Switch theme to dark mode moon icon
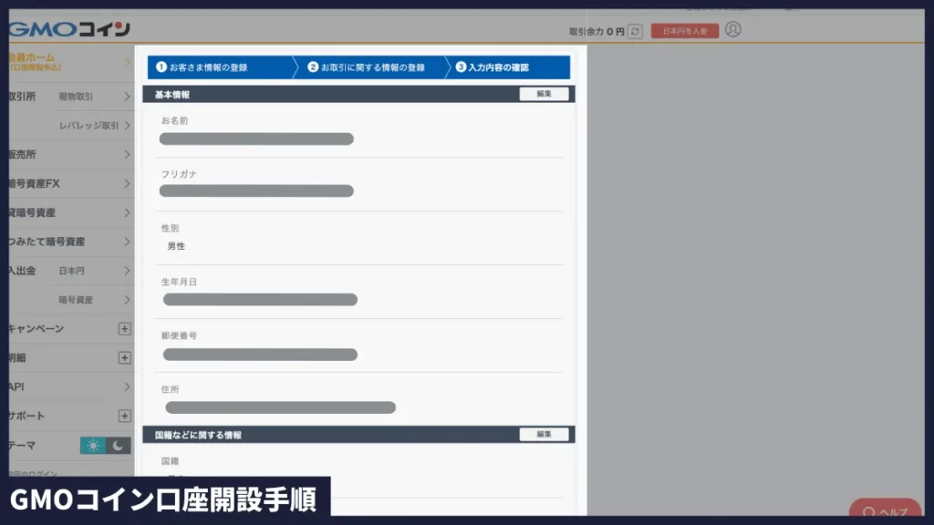 118,445
